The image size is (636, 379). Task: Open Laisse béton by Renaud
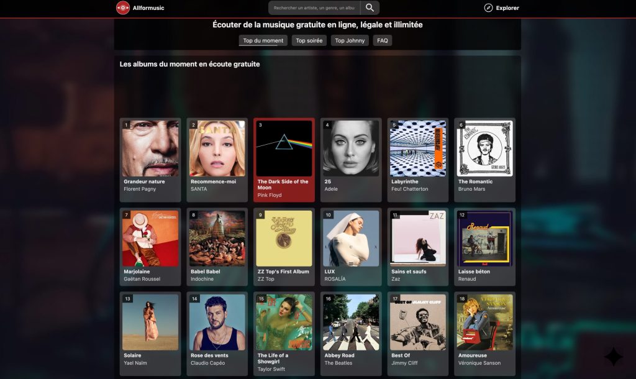pos(485,238)
